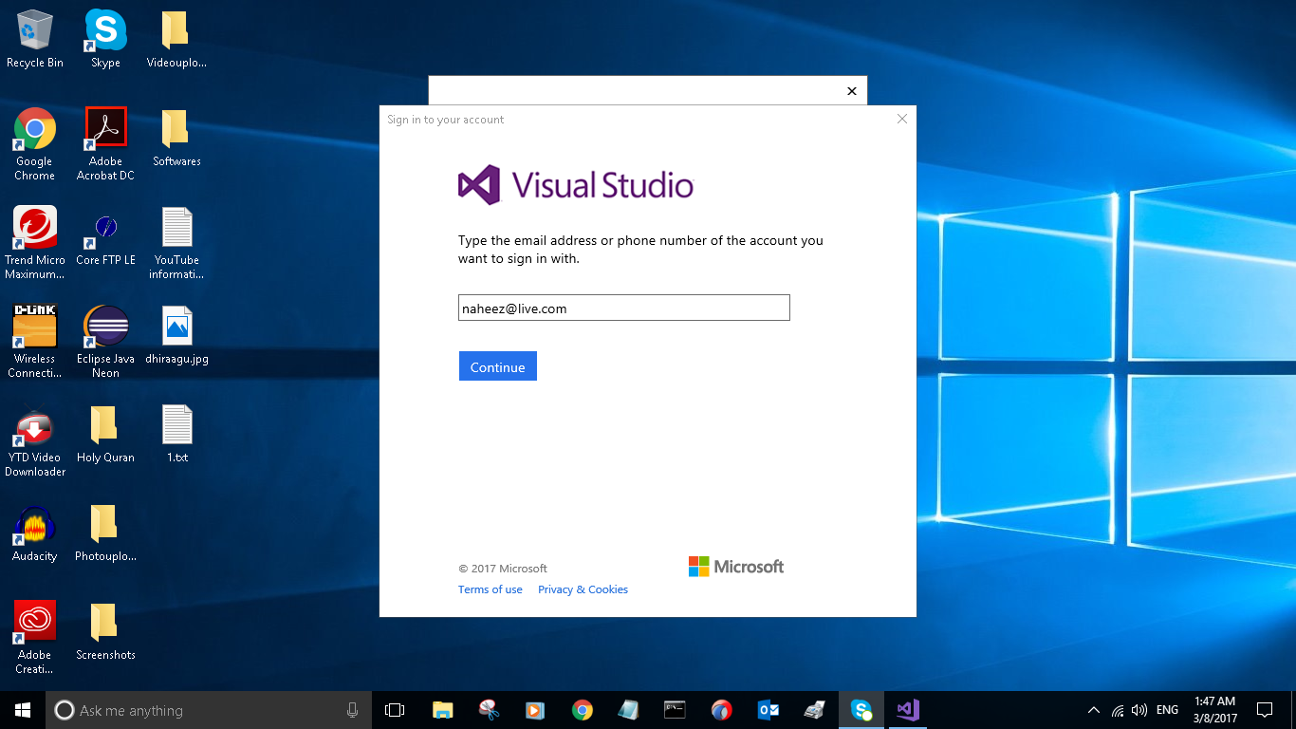The width and height of the screenshot is (1296, 729).
Task: Open Eclipse Java Neon from the desktop
Action: pyautogui.click(x=104, y=327)
